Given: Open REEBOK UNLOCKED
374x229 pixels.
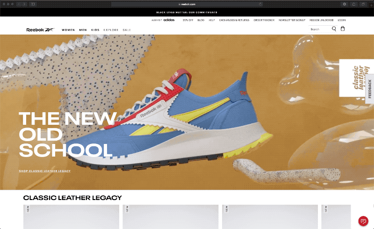Looking at the screenshot, I should pyautogui.click(x=322, y=20).
